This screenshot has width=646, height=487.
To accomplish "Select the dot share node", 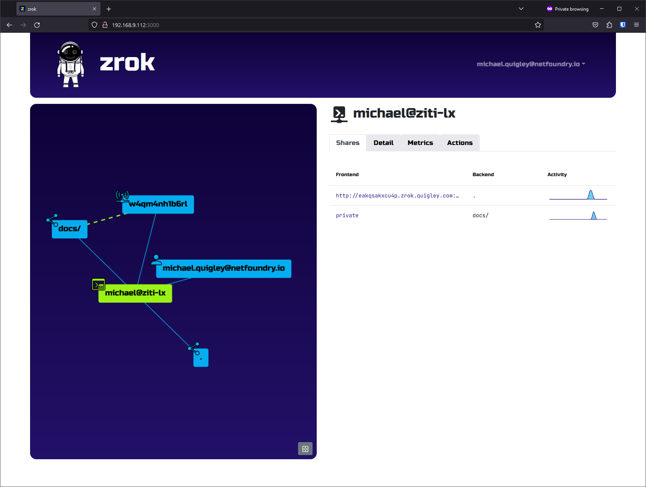I will pyautogui.click(x=201, y=358).
